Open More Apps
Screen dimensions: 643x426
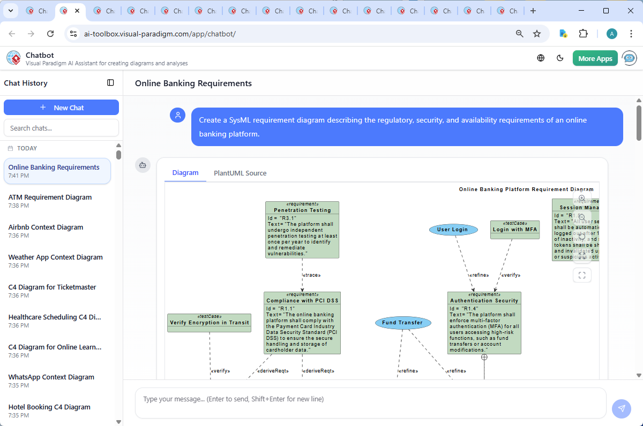[x=595, y=58]
